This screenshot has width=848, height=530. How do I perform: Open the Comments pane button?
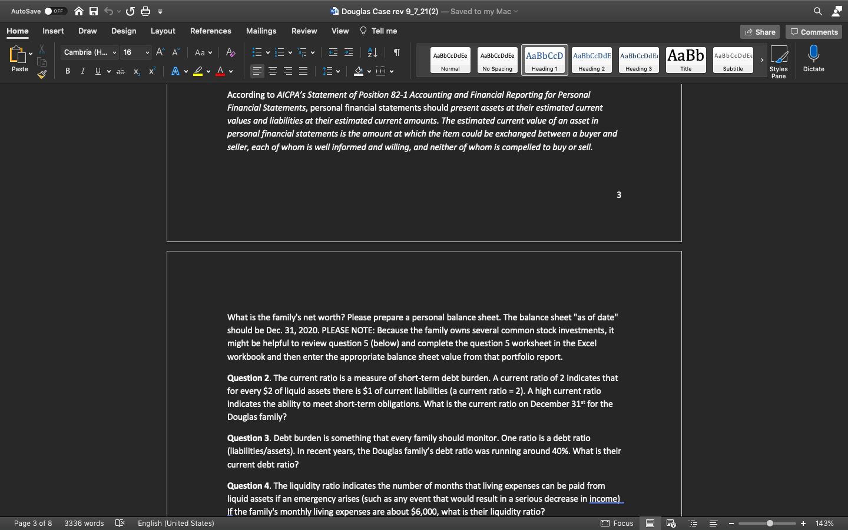(814, 32)
